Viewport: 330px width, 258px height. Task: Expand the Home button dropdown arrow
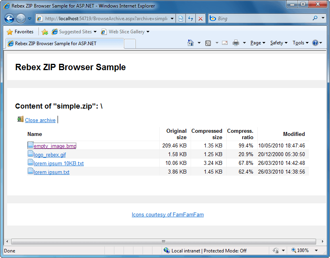point(199,43)
